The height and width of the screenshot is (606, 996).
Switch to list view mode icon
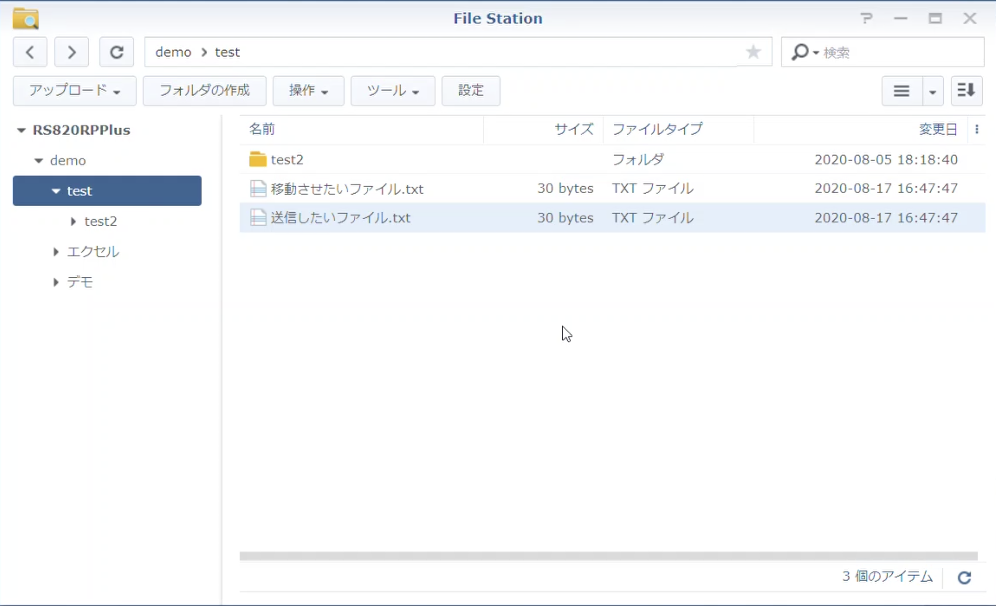pos(901,91)
